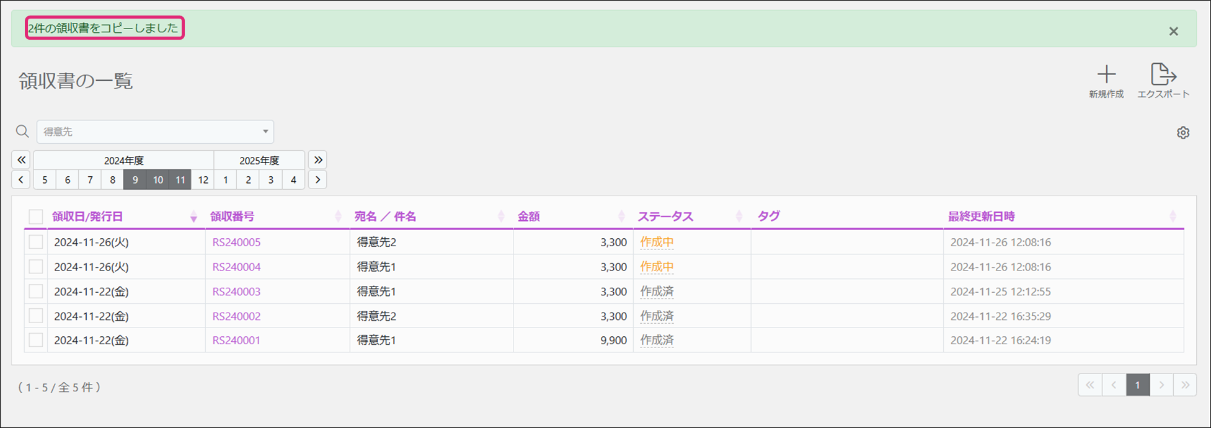
Task: Open the 得意先 dropdown filter
Action: (155, 132)
